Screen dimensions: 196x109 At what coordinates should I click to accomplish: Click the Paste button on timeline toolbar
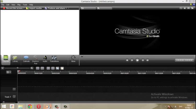62,68
